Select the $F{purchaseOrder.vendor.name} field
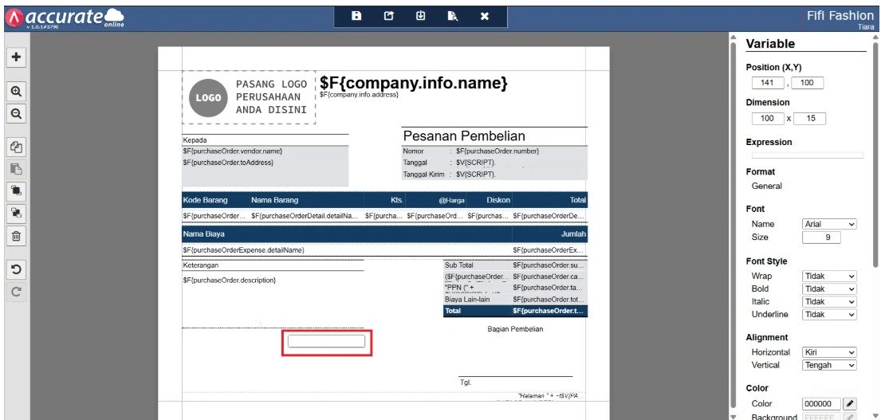This screenshot has height=420, width=885. (x=233, y=151)
